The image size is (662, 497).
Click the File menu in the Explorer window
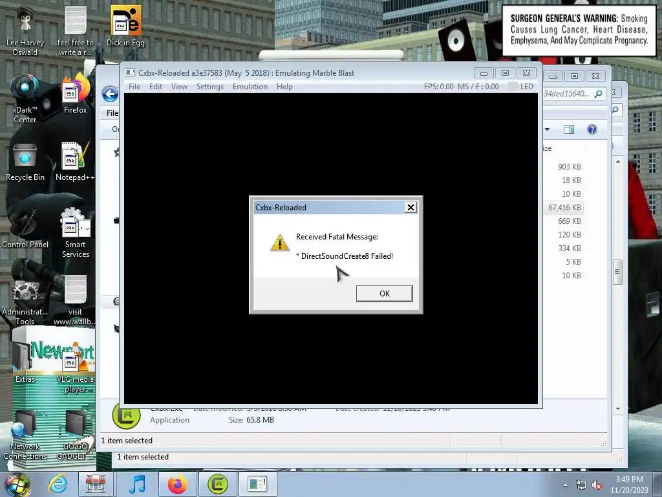(112, 113)
